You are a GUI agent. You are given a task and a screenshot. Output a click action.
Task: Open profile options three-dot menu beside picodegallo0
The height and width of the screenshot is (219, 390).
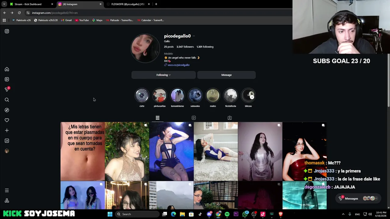194,36
